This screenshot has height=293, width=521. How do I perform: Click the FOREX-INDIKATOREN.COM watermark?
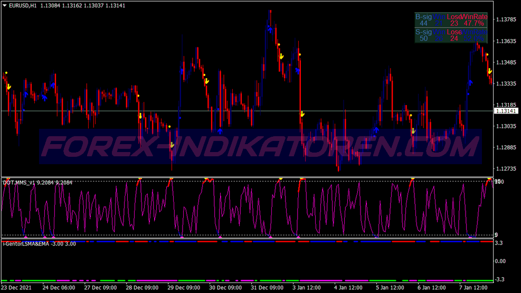pos(260,146)
